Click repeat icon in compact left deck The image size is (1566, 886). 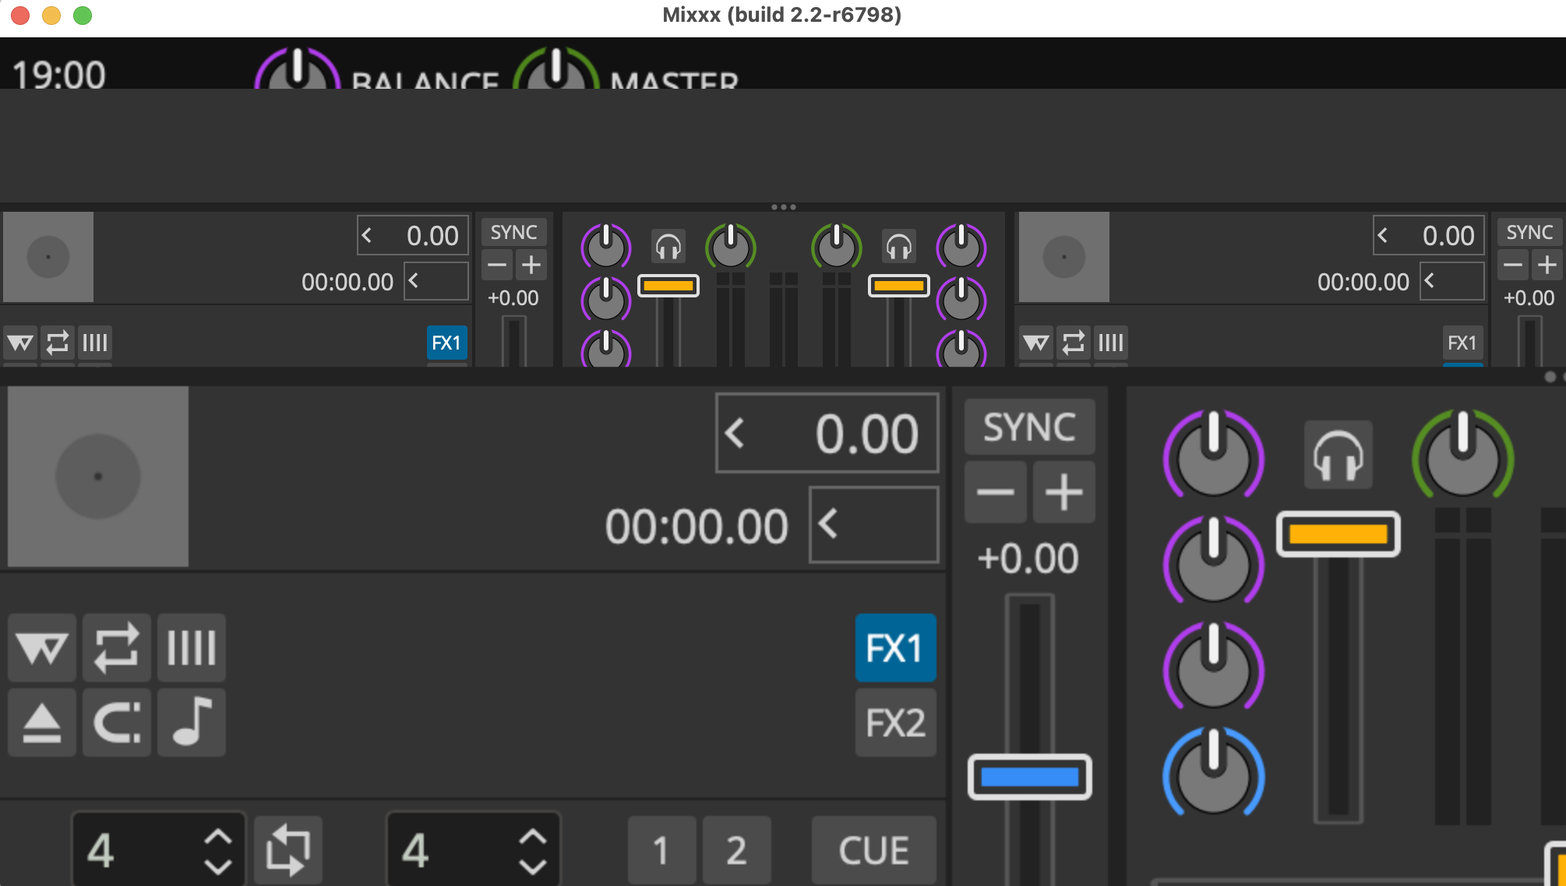coord(58,343)
